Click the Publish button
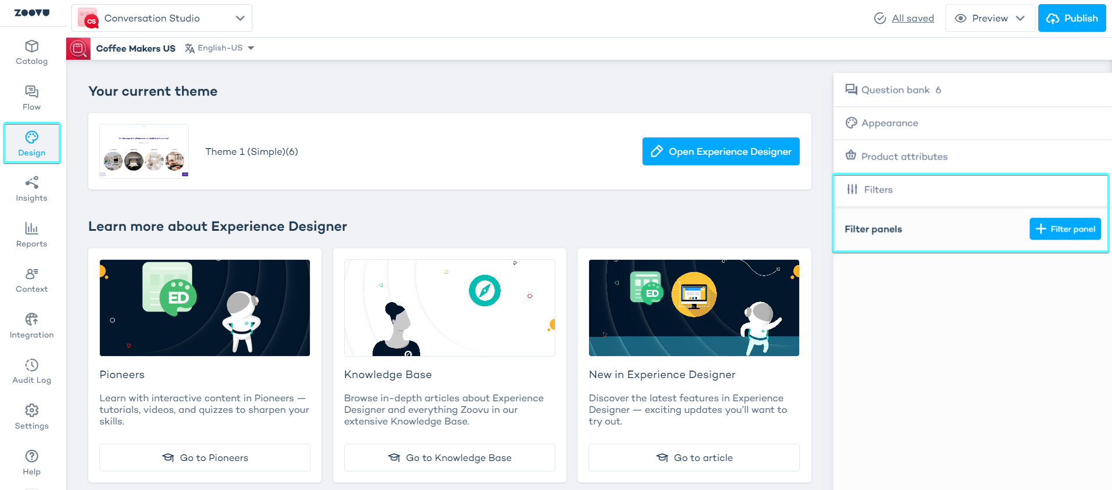The width and height of the screenshot is (1112, 490). click(x=1071, y=19)
